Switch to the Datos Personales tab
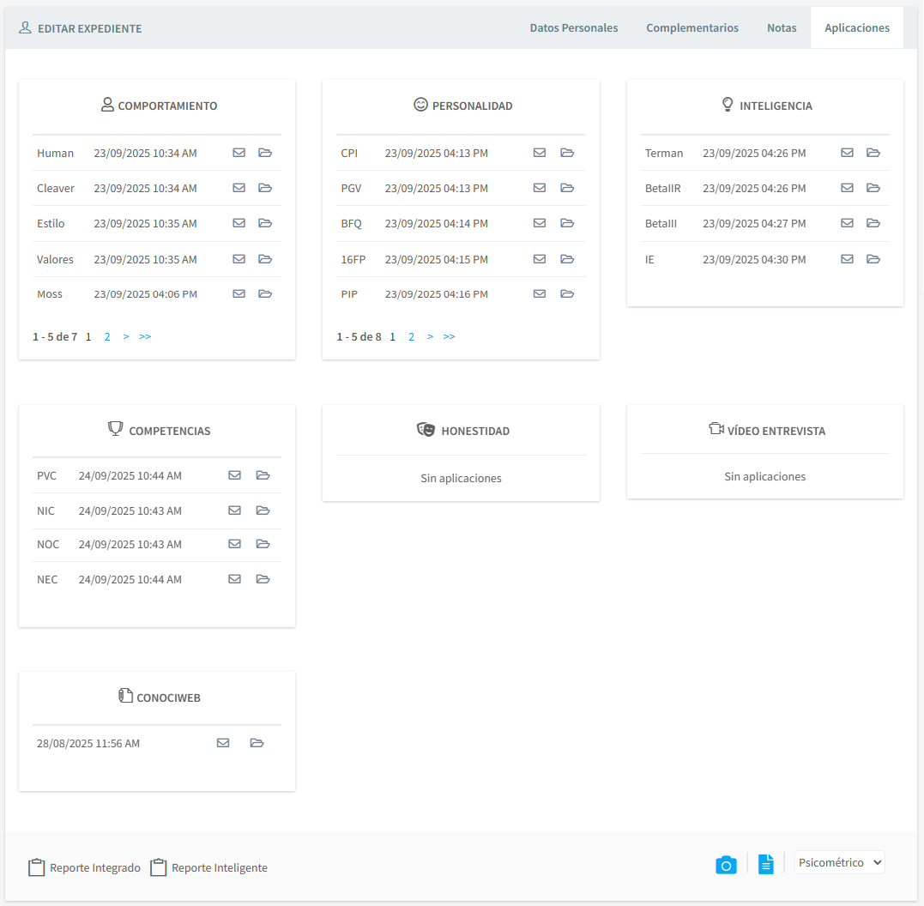 (x=573, y=28)
